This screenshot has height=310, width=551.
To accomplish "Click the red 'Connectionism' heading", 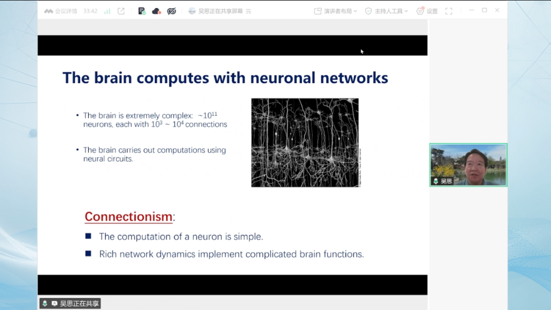I will (129, 217).
